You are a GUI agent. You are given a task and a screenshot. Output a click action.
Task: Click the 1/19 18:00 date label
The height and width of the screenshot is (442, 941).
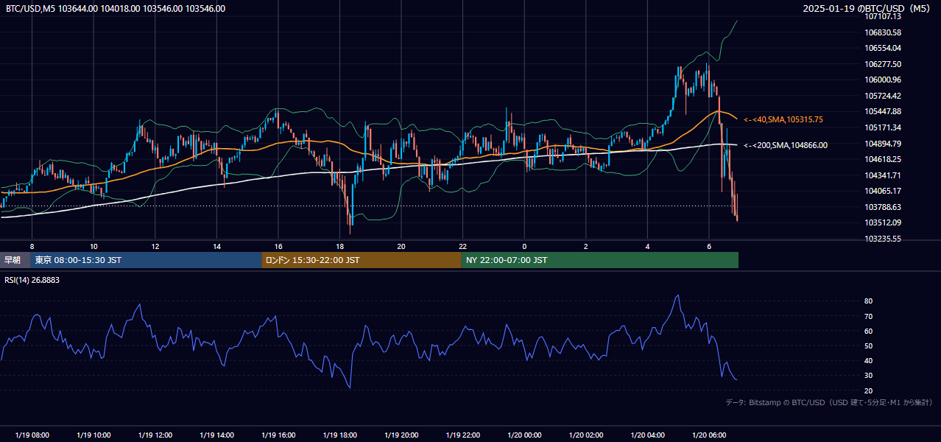pyautogui.click(x=339, y=435)
